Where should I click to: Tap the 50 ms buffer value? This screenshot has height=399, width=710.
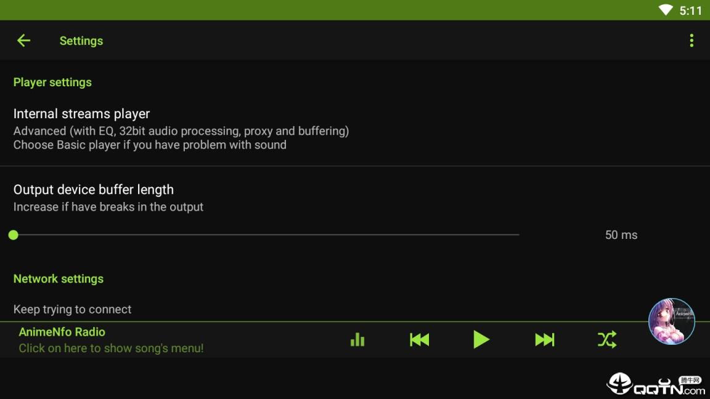621,235
